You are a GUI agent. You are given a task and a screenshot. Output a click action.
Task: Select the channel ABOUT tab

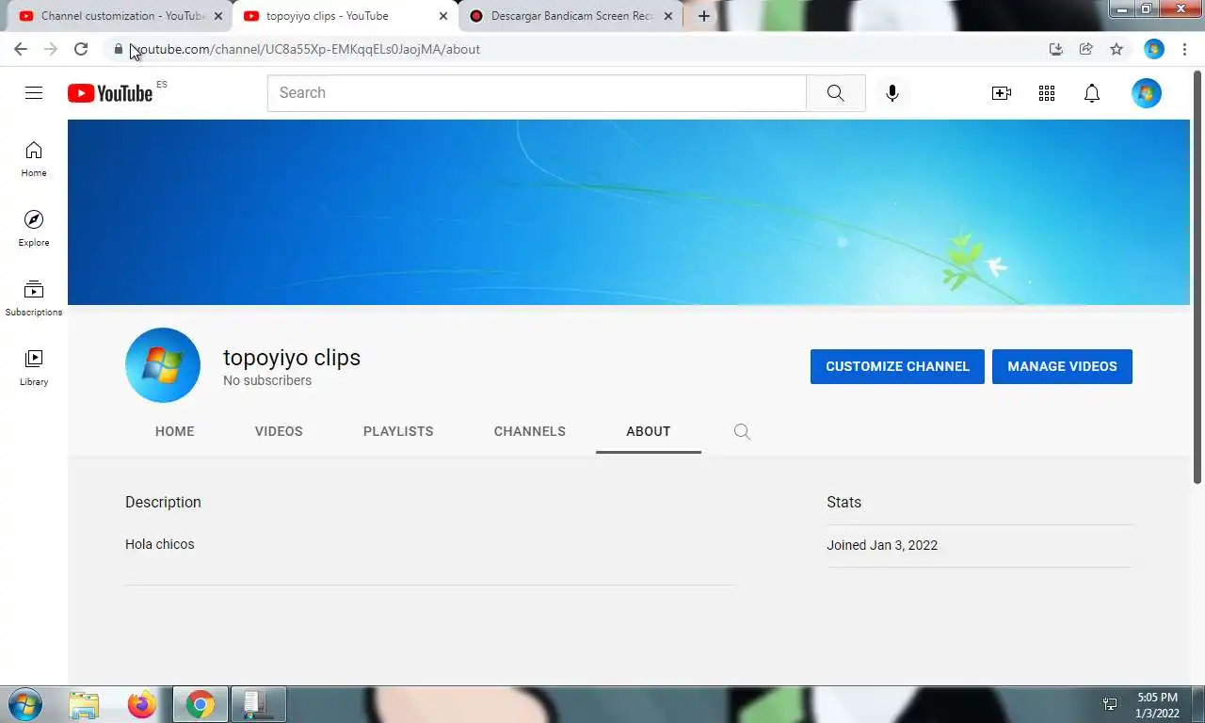click(649, 431)
